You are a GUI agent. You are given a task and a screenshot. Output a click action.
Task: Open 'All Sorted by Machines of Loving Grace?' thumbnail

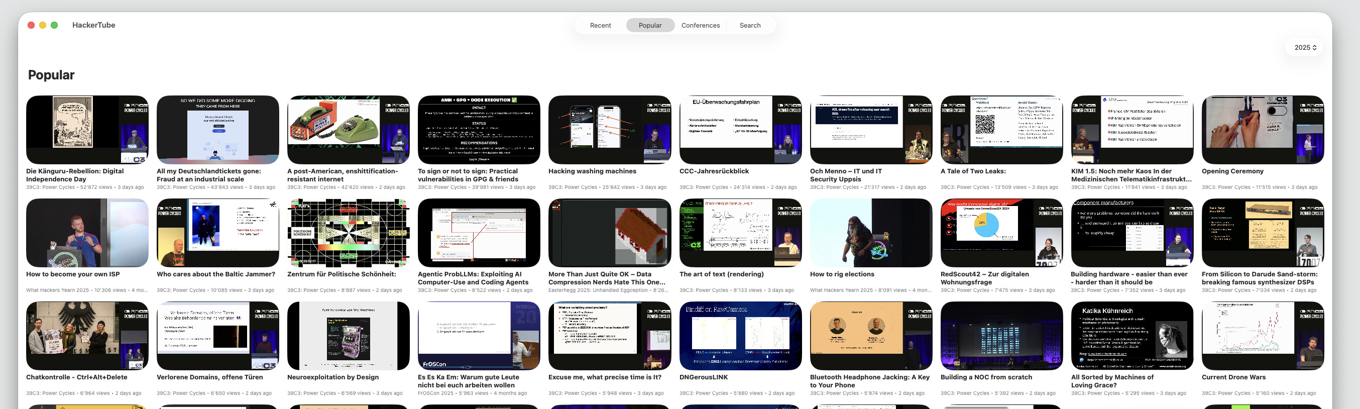coord(1132,336)
